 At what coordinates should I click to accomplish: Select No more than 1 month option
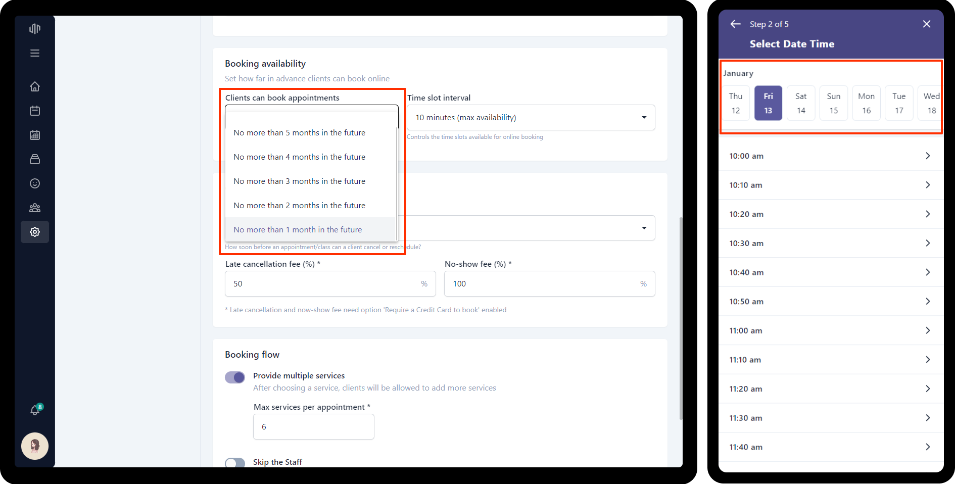(x=298, y=230)
